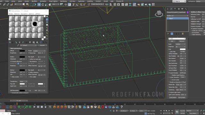Stop the Phoenix FD simulation
This screenshot has height=115, width=205.
[x=42, y=107]
